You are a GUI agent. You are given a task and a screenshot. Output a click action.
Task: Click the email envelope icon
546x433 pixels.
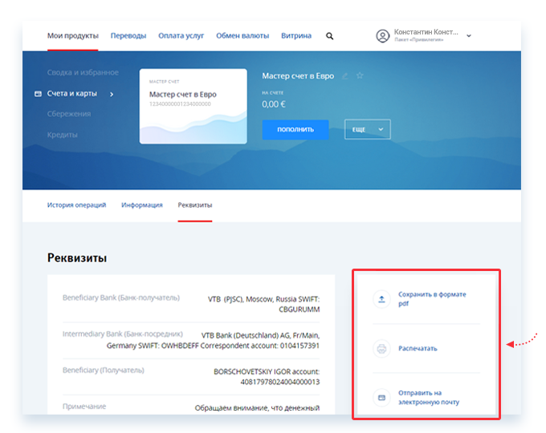click(x=382, y=398)
